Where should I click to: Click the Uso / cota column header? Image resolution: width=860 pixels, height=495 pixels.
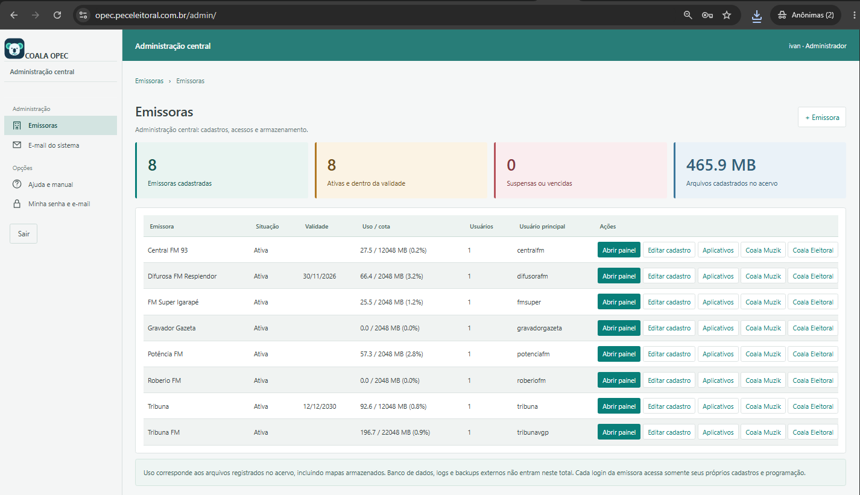pyautogui.click(x=376, y=227)
